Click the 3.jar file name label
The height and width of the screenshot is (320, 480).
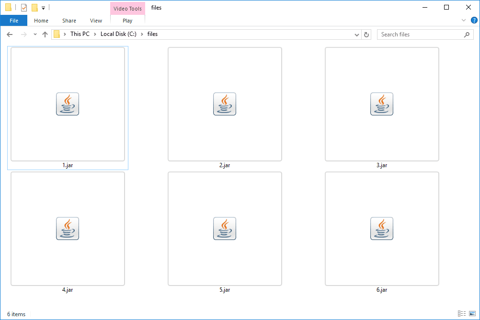pyautogui.click(x=382, y=165)
